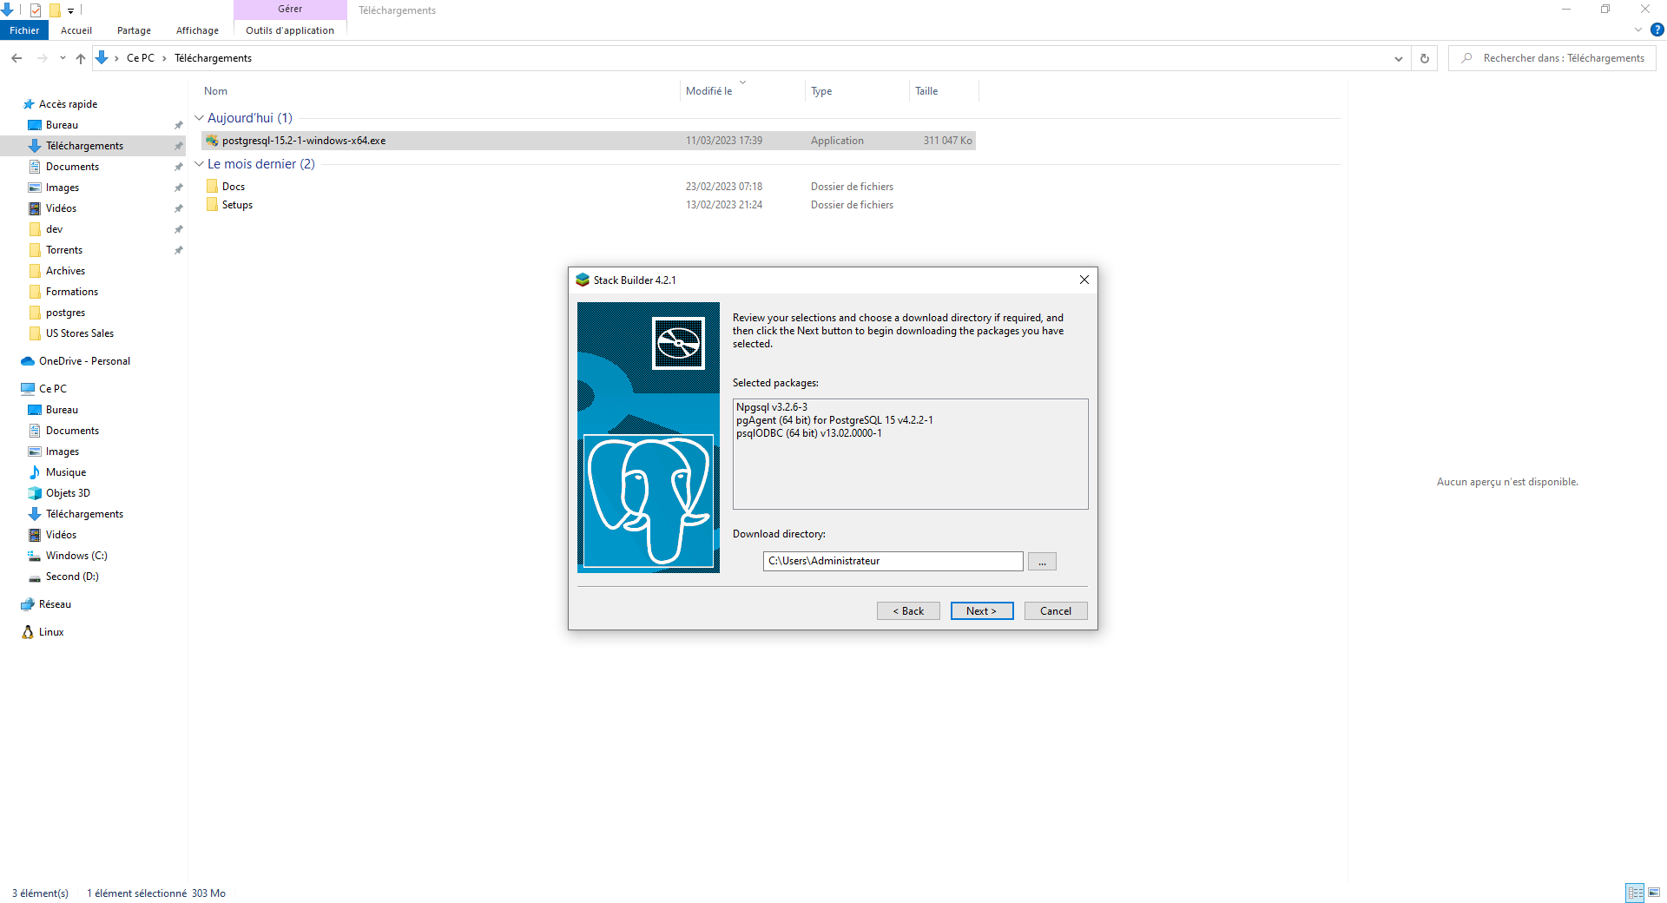Open Second (D:) drive
Screen dimensions: 1667x903
(72, 577)
